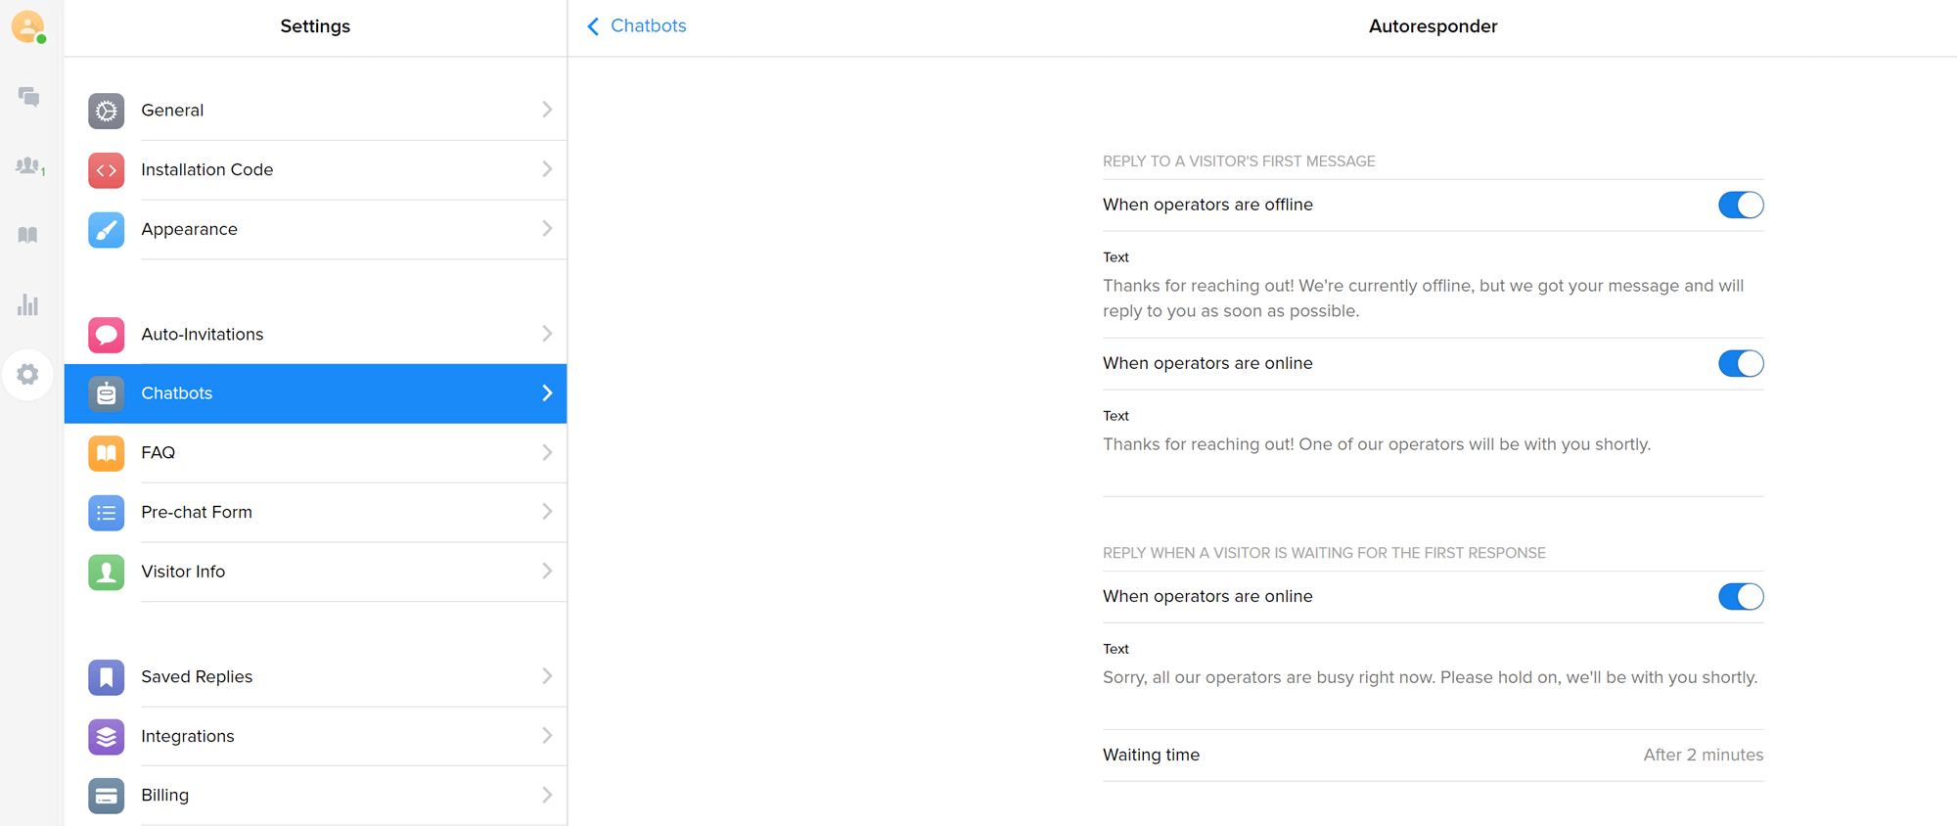Click the Integrations layers icon
The height and width of the screenshot is (826, 1957).
(x=106, y=737)
